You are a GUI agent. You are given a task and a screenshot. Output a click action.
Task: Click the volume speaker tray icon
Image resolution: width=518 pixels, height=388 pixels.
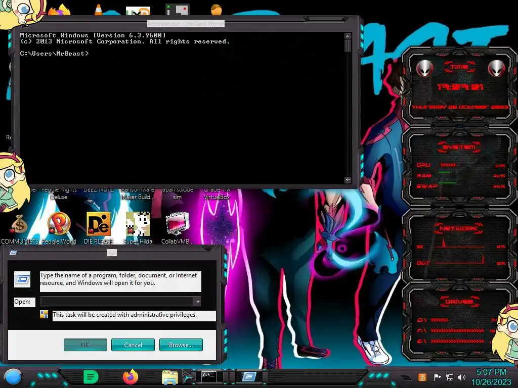462,377
